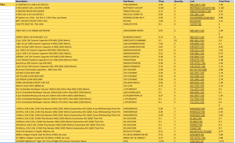Select the Aluminum Electrolytic Capacitors description cell
235x143 pixels.
tap(69, 70)
